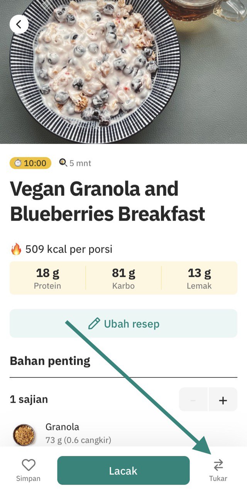Tap the pencil icon beside Ubah resep
Image resolution: width=247 pixels, height=495 pixels.
click(94, 323)
